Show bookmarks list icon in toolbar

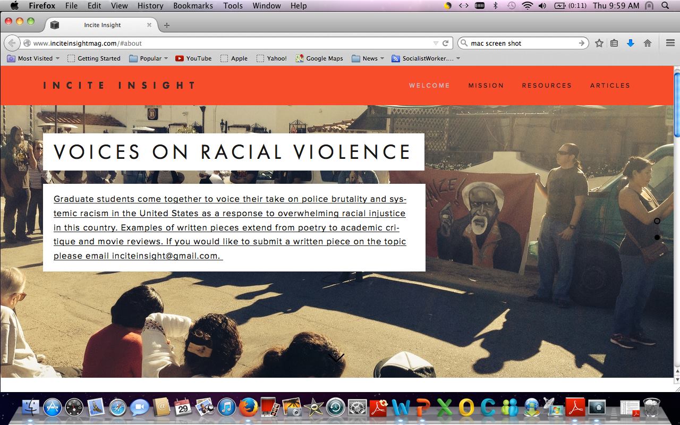coord(614,43)
